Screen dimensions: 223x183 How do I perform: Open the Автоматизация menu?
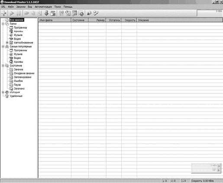coord(43,7)
